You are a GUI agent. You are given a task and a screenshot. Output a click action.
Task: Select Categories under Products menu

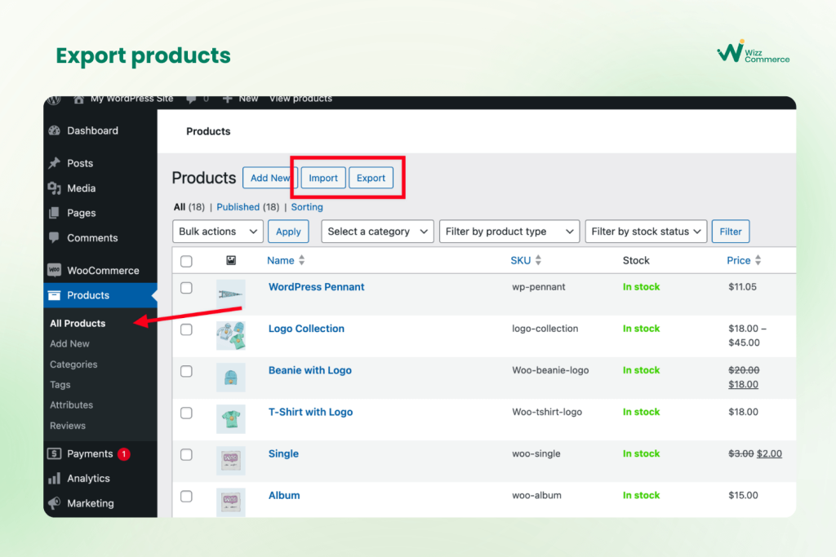pyautogui.click(x=73, y=365)
